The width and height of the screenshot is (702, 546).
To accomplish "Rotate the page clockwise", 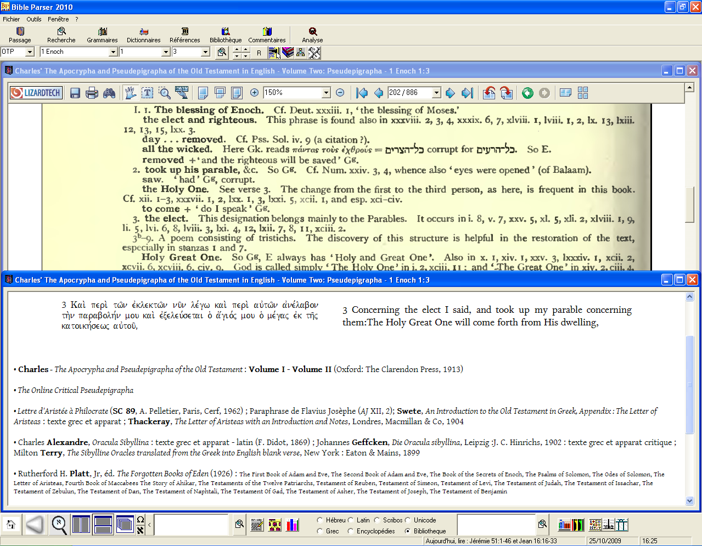I will (506, 93).
